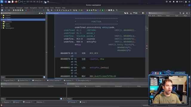
Task: Expand the Imports tree node
Action: pyautogui.click(x=1, y=15)
